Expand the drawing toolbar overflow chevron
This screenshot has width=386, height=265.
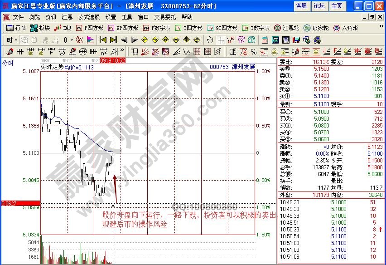click(122, 51)
